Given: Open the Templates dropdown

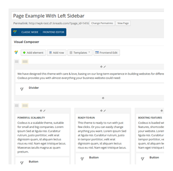Looking at the screenshot, I should [x=80, y=53].
